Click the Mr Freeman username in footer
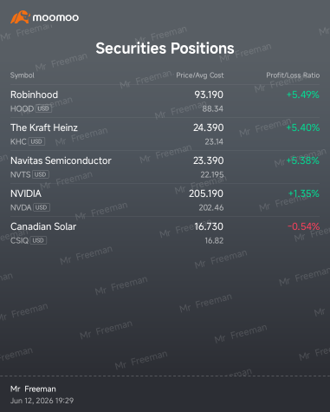The width and height of the screenshot is (330, 412). (x=33, y=389)
